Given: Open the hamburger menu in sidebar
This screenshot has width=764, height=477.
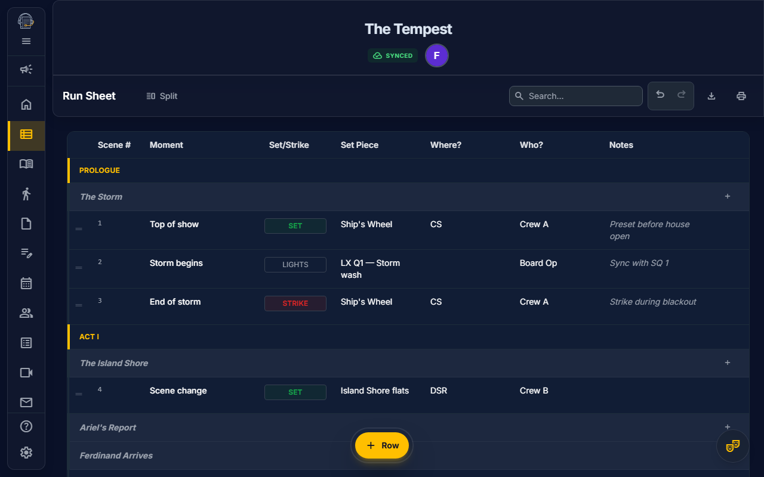Looking at the screenshot, I should 26,41.
